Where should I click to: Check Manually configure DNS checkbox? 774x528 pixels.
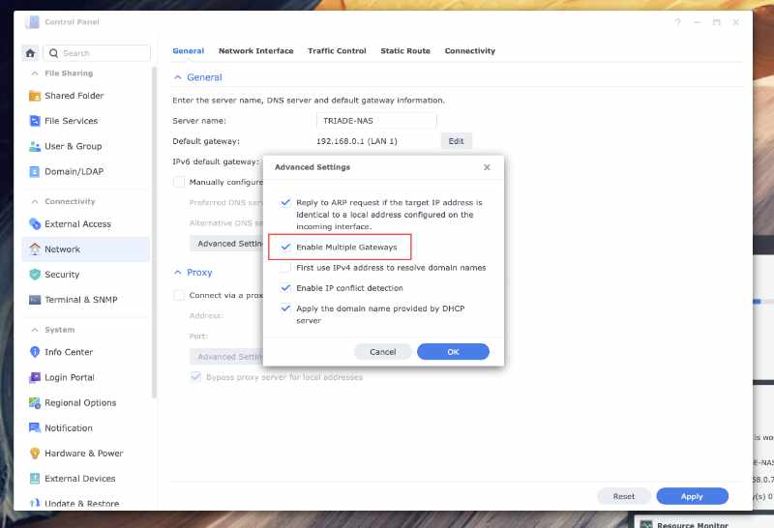[x=179, y=182]
